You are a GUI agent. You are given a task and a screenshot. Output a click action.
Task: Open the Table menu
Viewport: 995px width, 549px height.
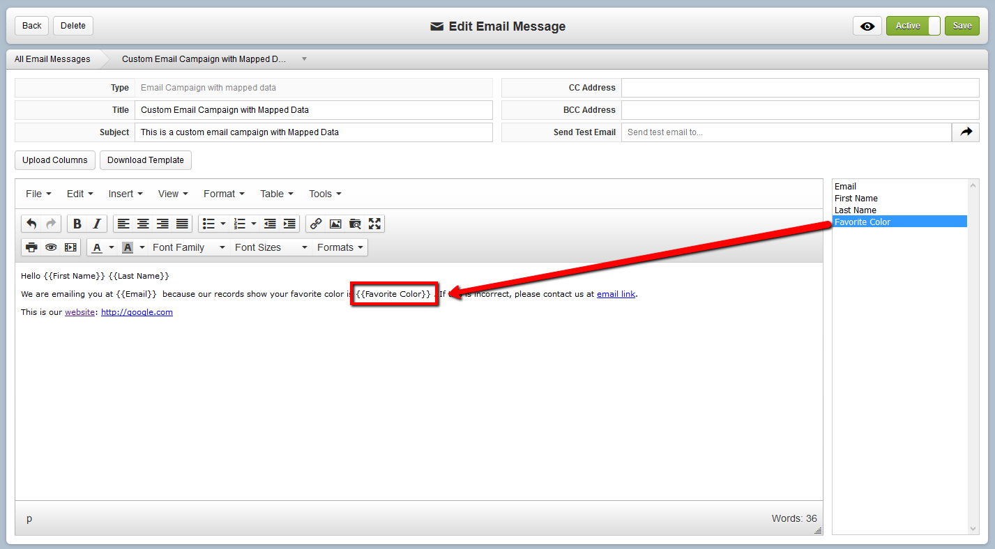coord(277,194)
